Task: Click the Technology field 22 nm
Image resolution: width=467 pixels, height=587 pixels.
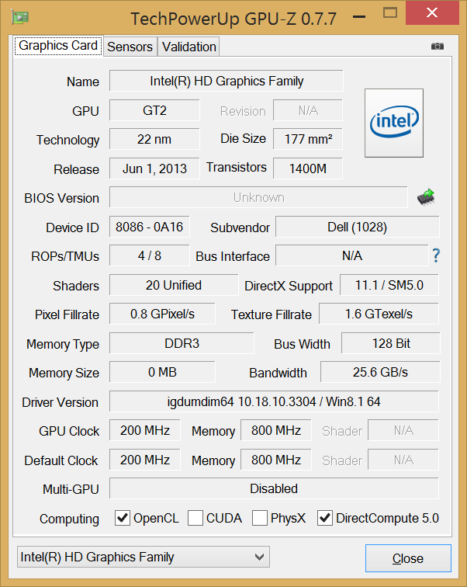Action: 154,139
